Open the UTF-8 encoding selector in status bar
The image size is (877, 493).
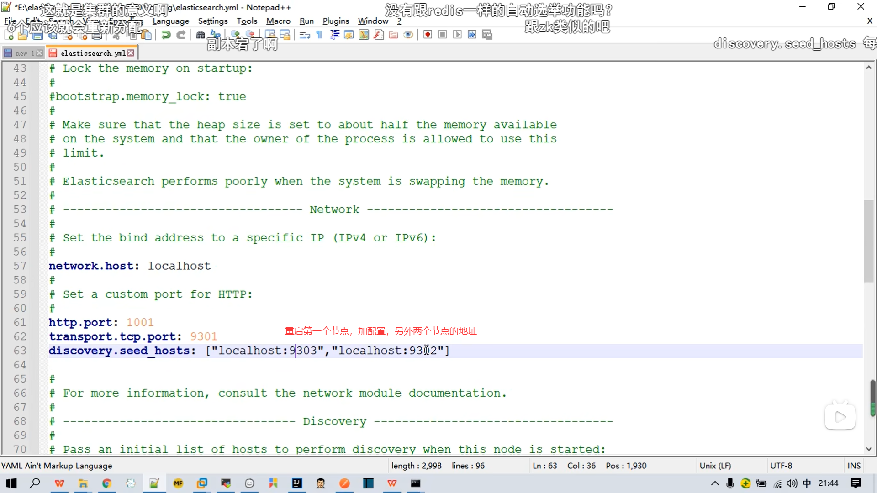[781, 466]
